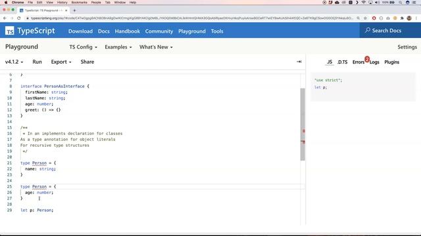Viewport: 421px width, 236px height.
Task: Click the search magnifier icon in Search Docs
Action: coord(367,30)
